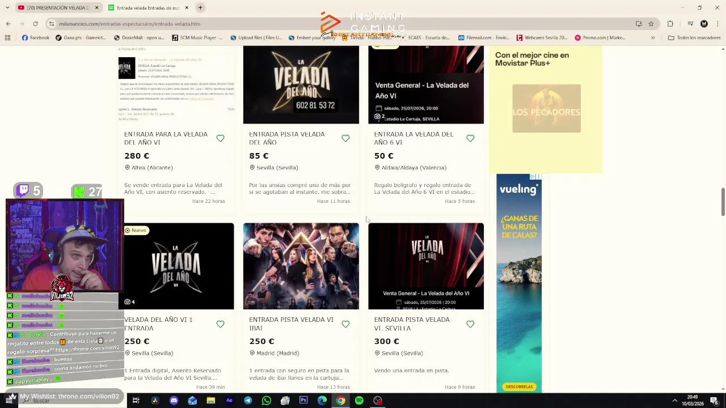Open the Filemail.com bookmark

[483, 38]
